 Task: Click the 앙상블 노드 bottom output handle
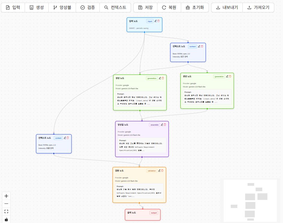[142, 157]
